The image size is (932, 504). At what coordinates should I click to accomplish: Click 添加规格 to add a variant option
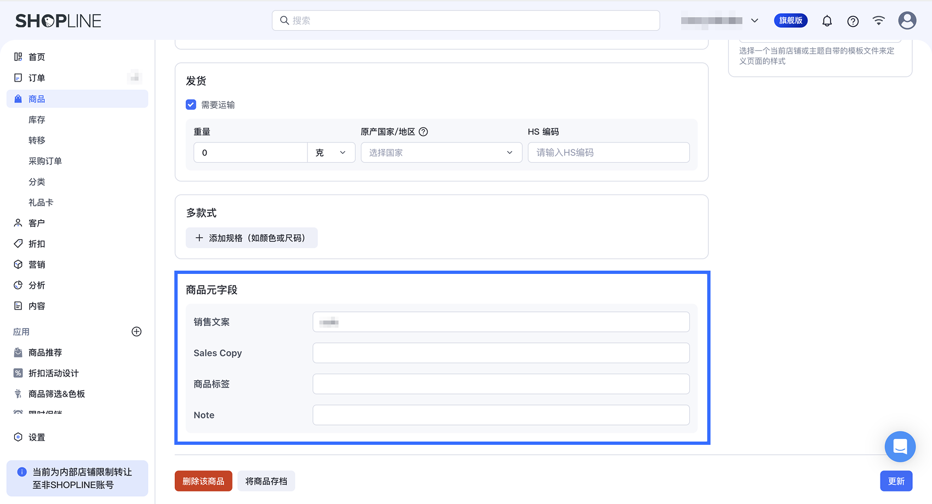(x=252, y=238)
